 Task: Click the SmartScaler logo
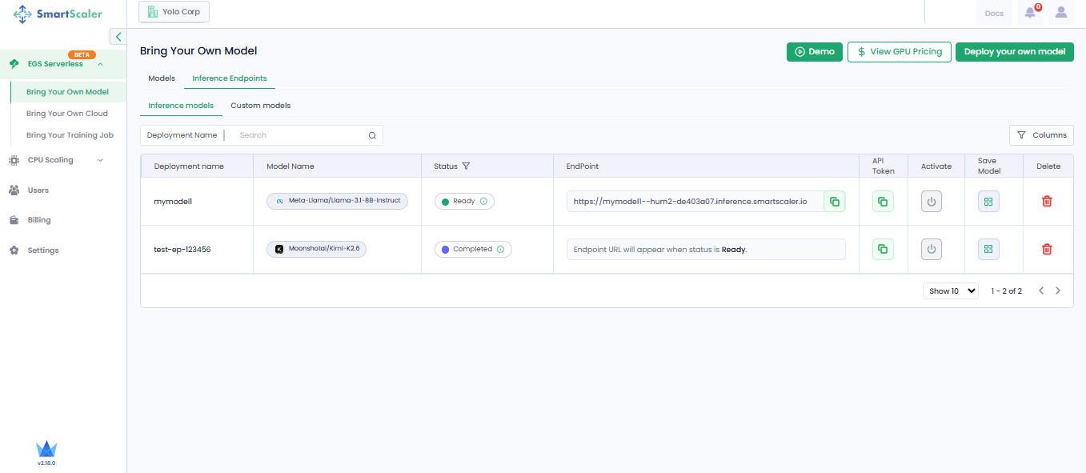point(58,14)
